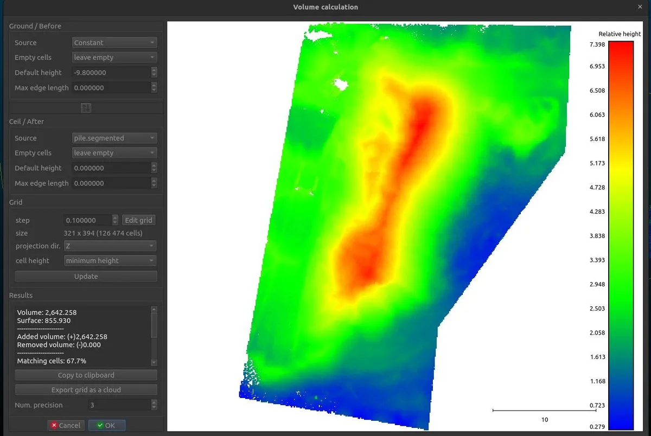Click the 0.279 color scale label
Image resolution: width=651 pixels, height=436 pixels.
(x=597, y=427)
